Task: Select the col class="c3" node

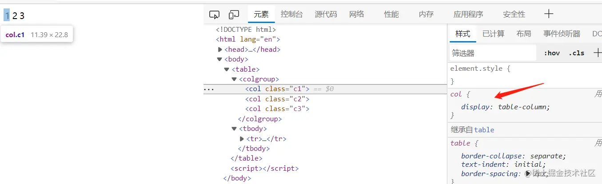Action: point(277,108)
